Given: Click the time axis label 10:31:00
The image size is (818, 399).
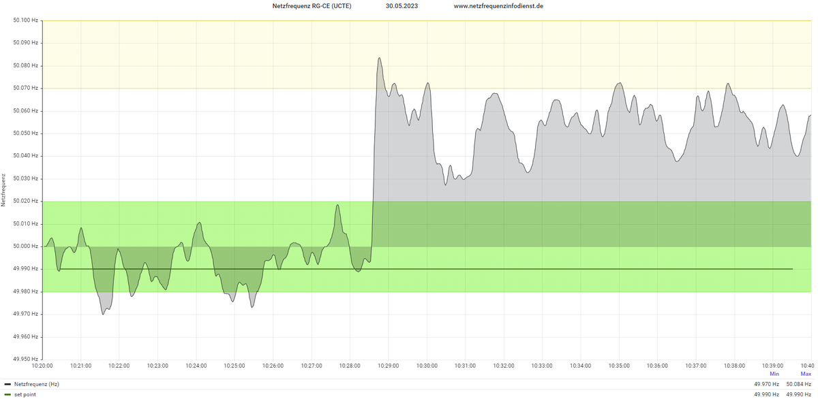Looking at the screenshot, I should pos(466,366).
